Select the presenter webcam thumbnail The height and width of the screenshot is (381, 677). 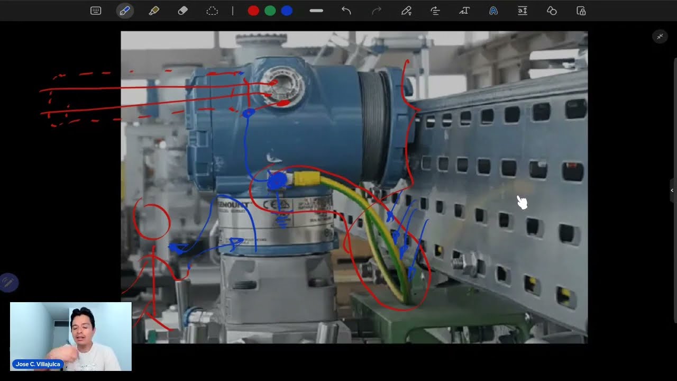click(x=70, y=337)
